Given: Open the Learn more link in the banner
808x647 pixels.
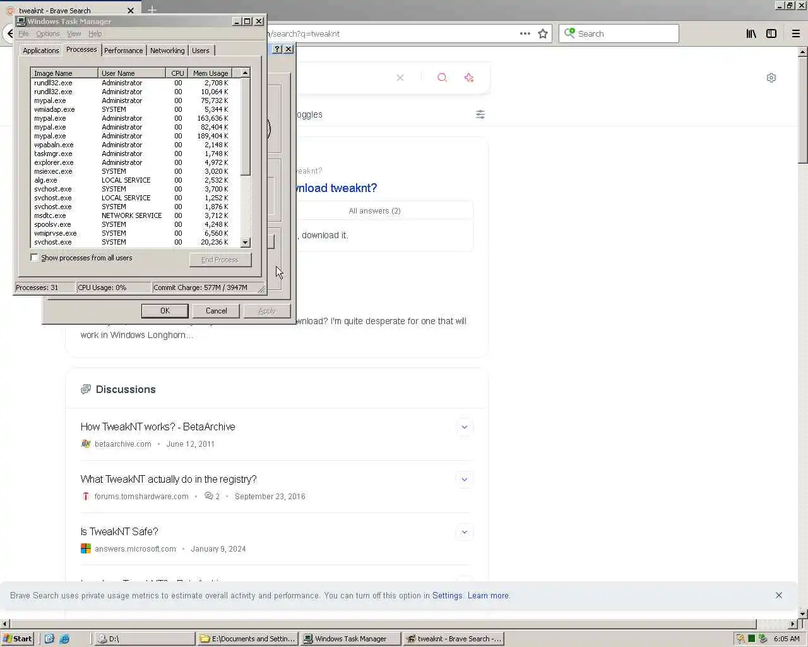Looking at the screenshot, I should [x=488, y=596].
